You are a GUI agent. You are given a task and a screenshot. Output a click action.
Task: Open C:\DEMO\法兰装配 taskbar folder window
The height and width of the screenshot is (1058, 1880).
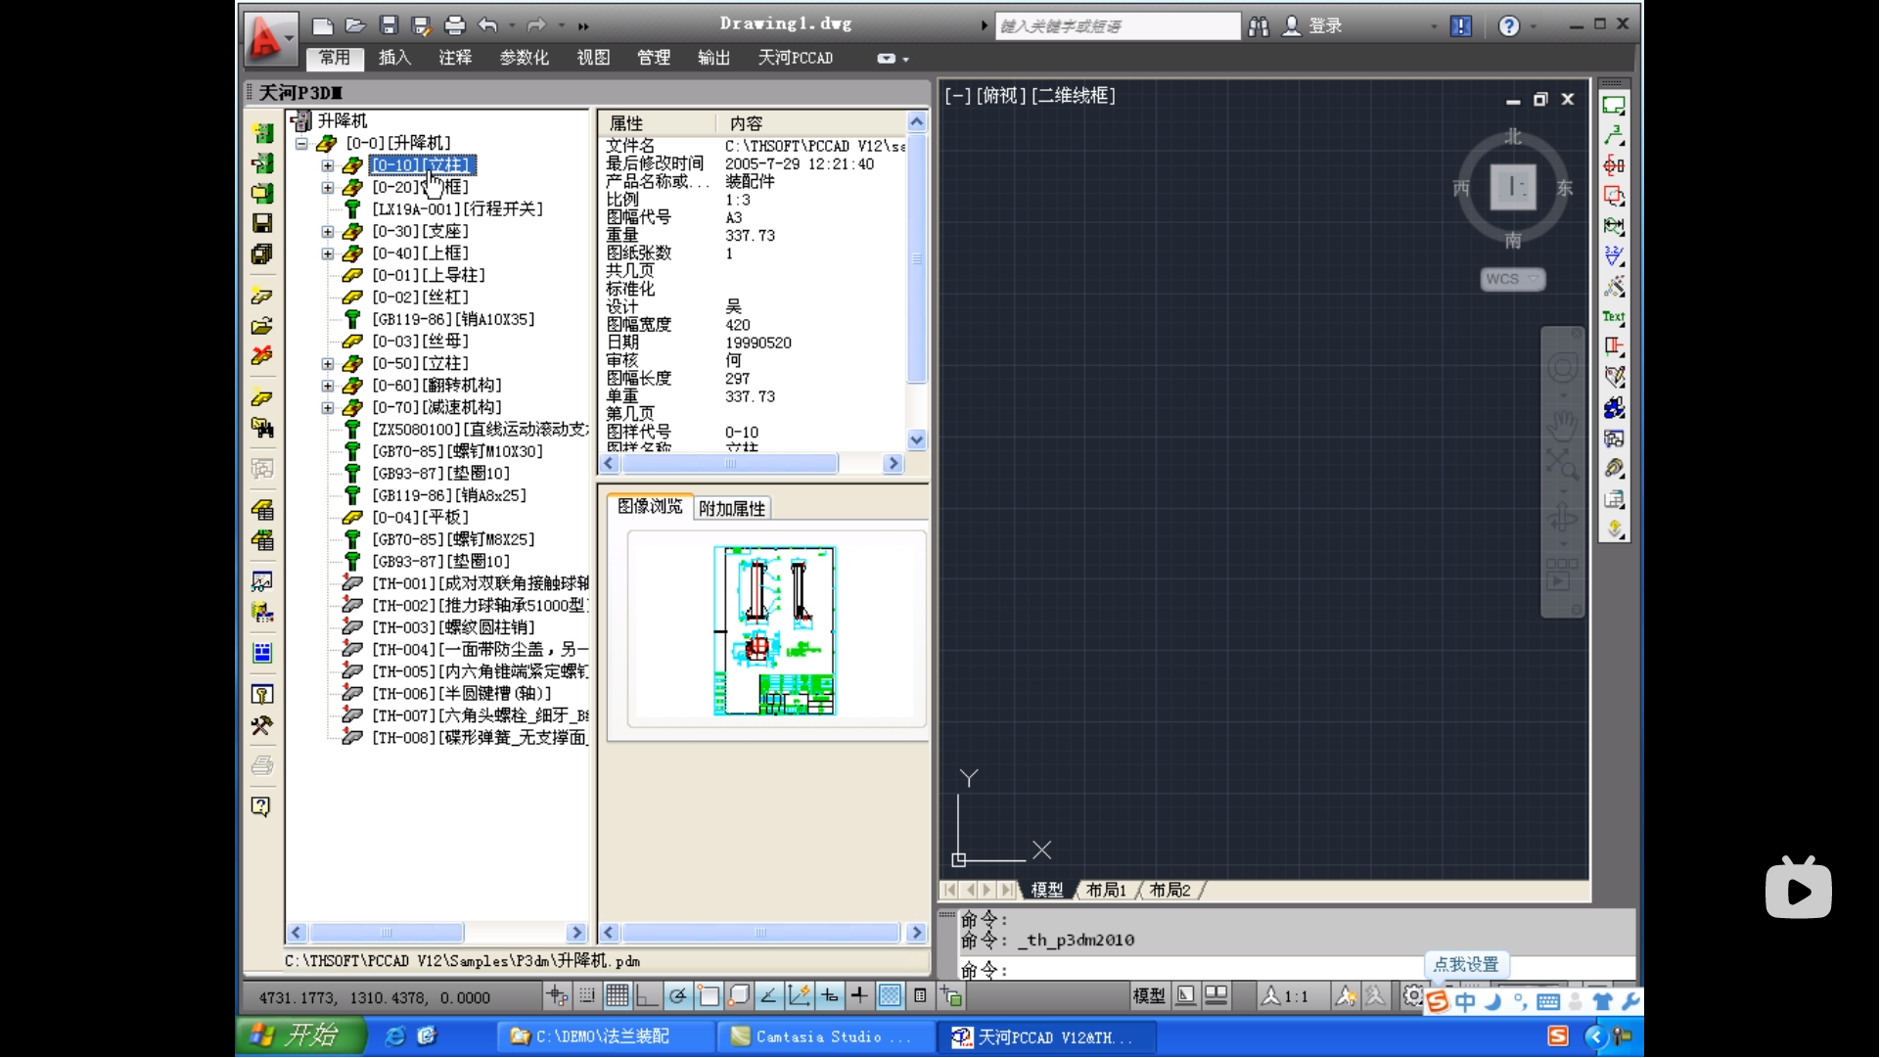tap(604, 1036)
